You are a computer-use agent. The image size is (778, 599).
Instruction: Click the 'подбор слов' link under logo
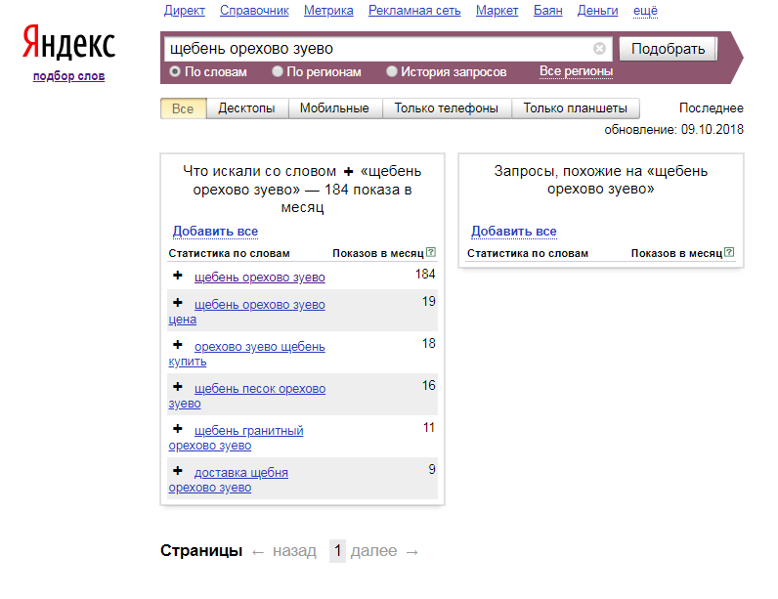tap(68, 76)
